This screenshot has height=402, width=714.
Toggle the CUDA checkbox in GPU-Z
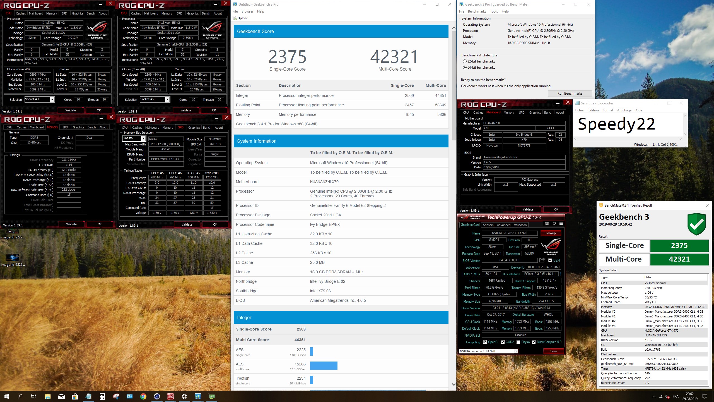click(x=503, y=342)
